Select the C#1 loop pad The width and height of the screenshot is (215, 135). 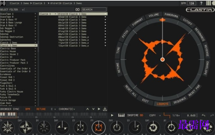(26, 127)
